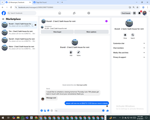Click the Facebook logo icon
This screenshot has width=150, height=120.
click(x=4, y=13)
